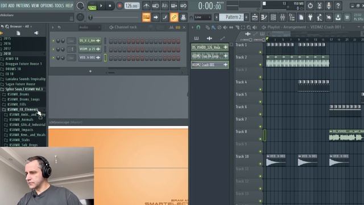The image size is (364, 205).
Task: Toggle the metronome icon
Action: (x=146, y=6)
